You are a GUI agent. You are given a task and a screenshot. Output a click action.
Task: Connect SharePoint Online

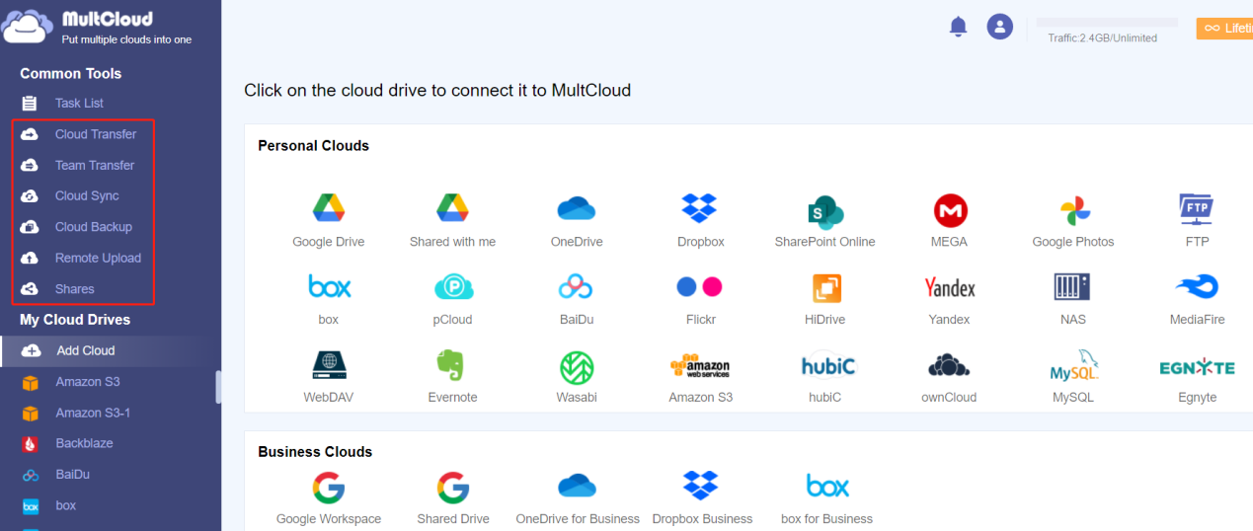825,219
